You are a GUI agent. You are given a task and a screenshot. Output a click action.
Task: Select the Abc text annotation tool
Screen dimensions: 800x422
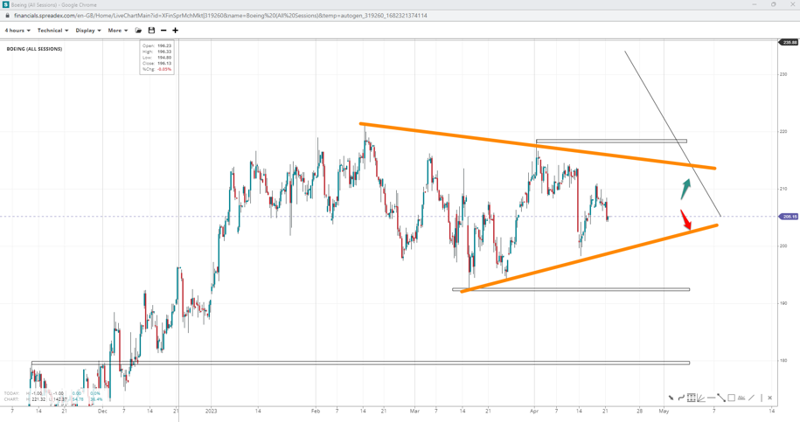741,398
